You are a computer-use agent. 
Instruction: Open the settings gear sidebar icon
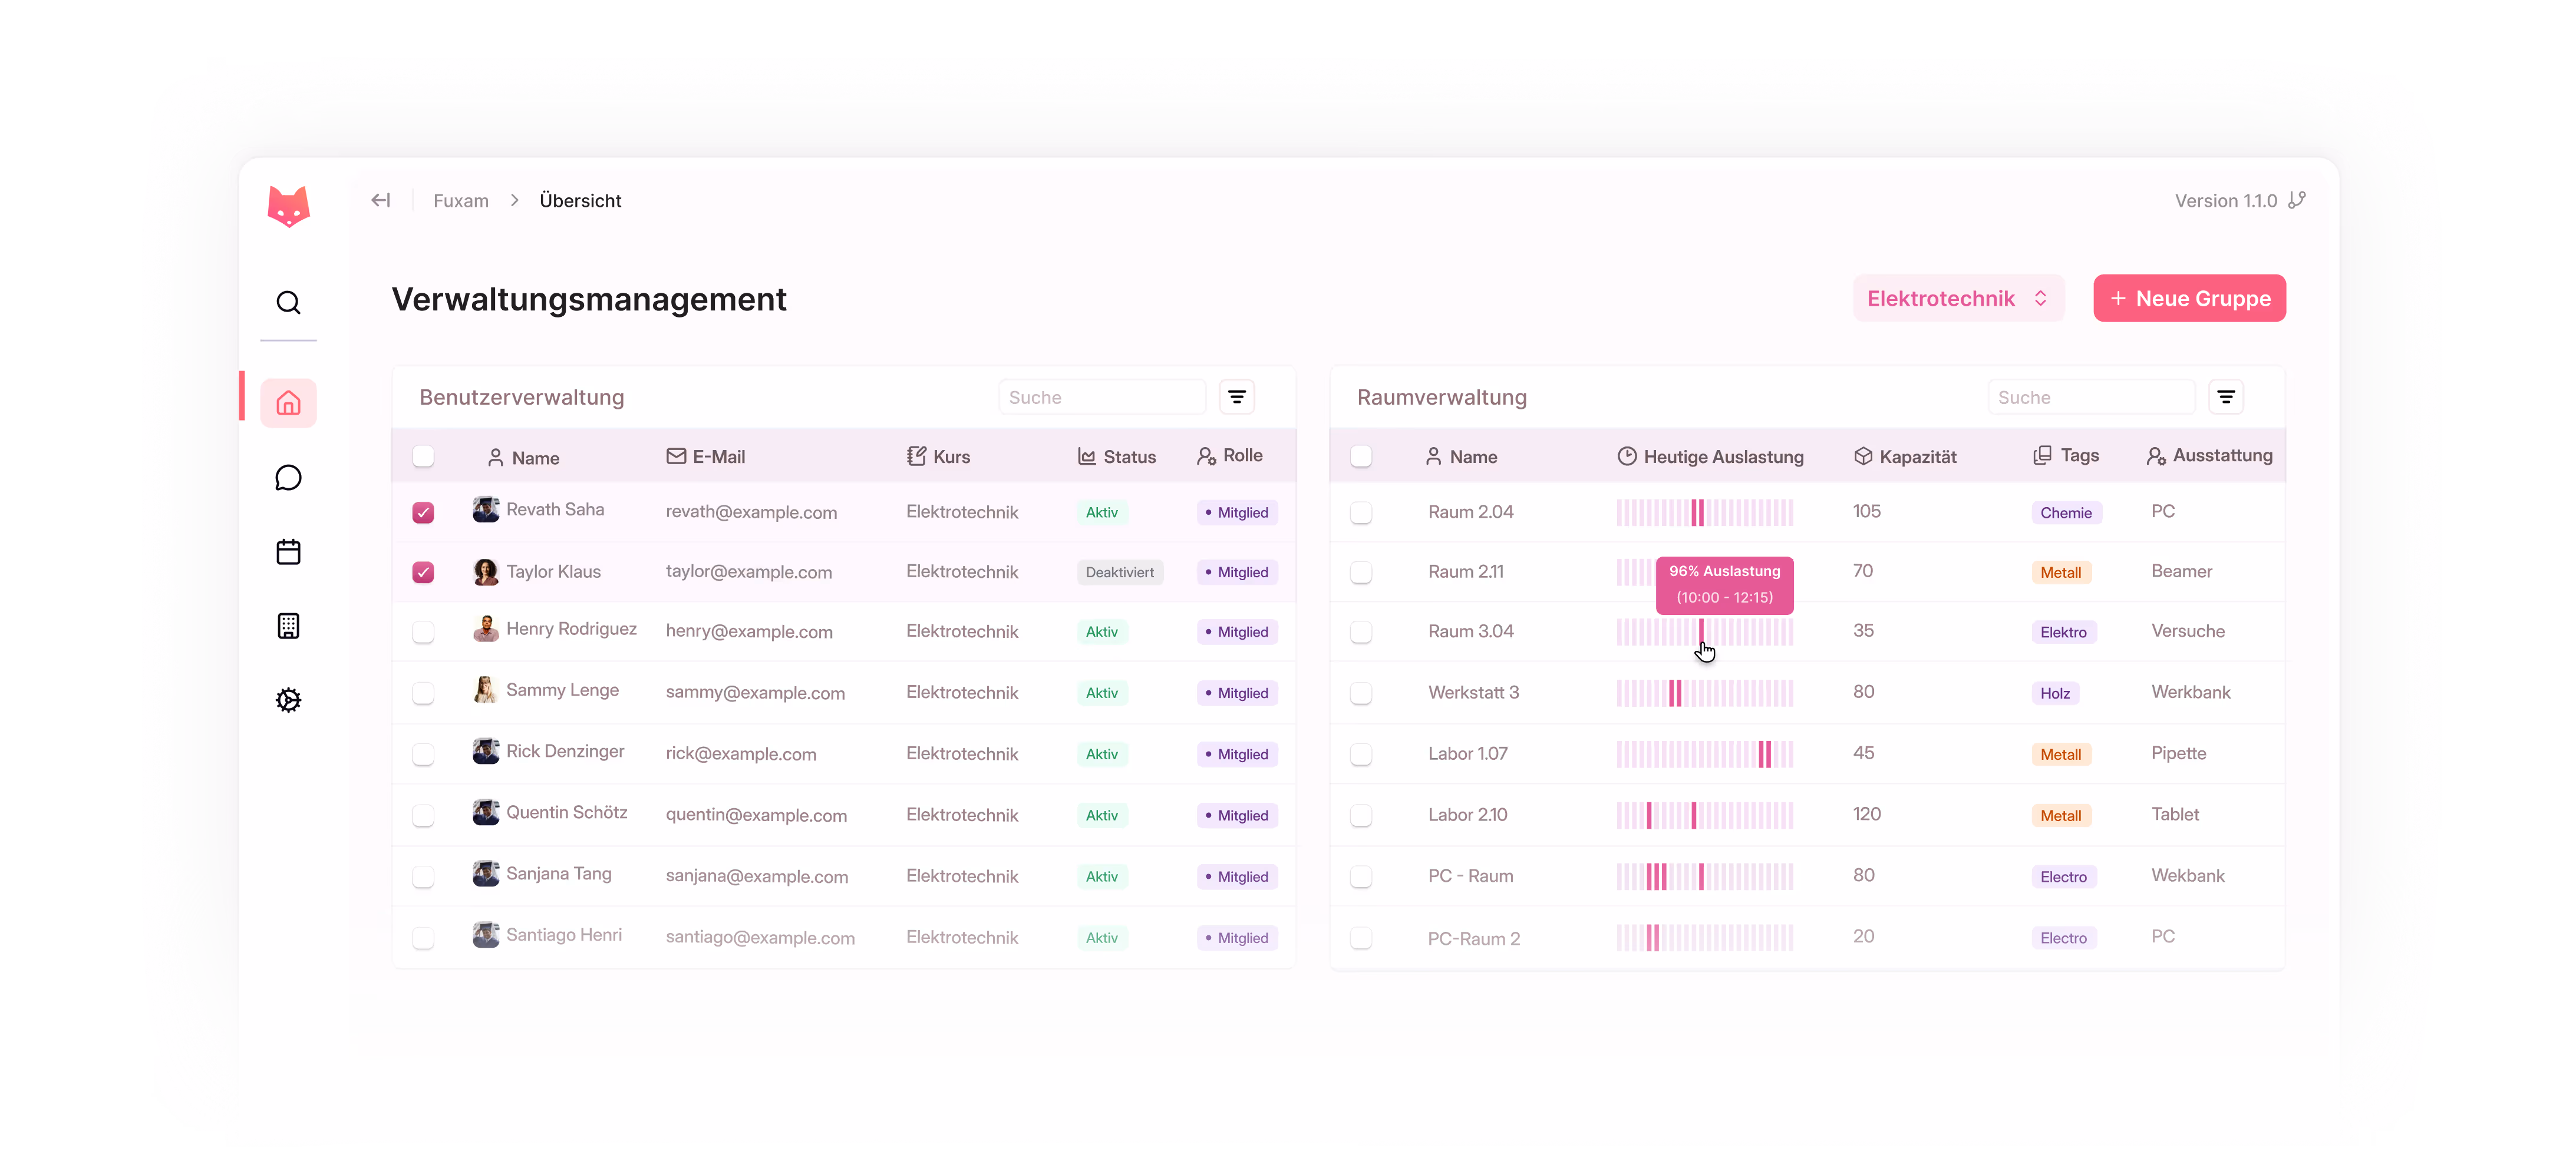(288, 699)
